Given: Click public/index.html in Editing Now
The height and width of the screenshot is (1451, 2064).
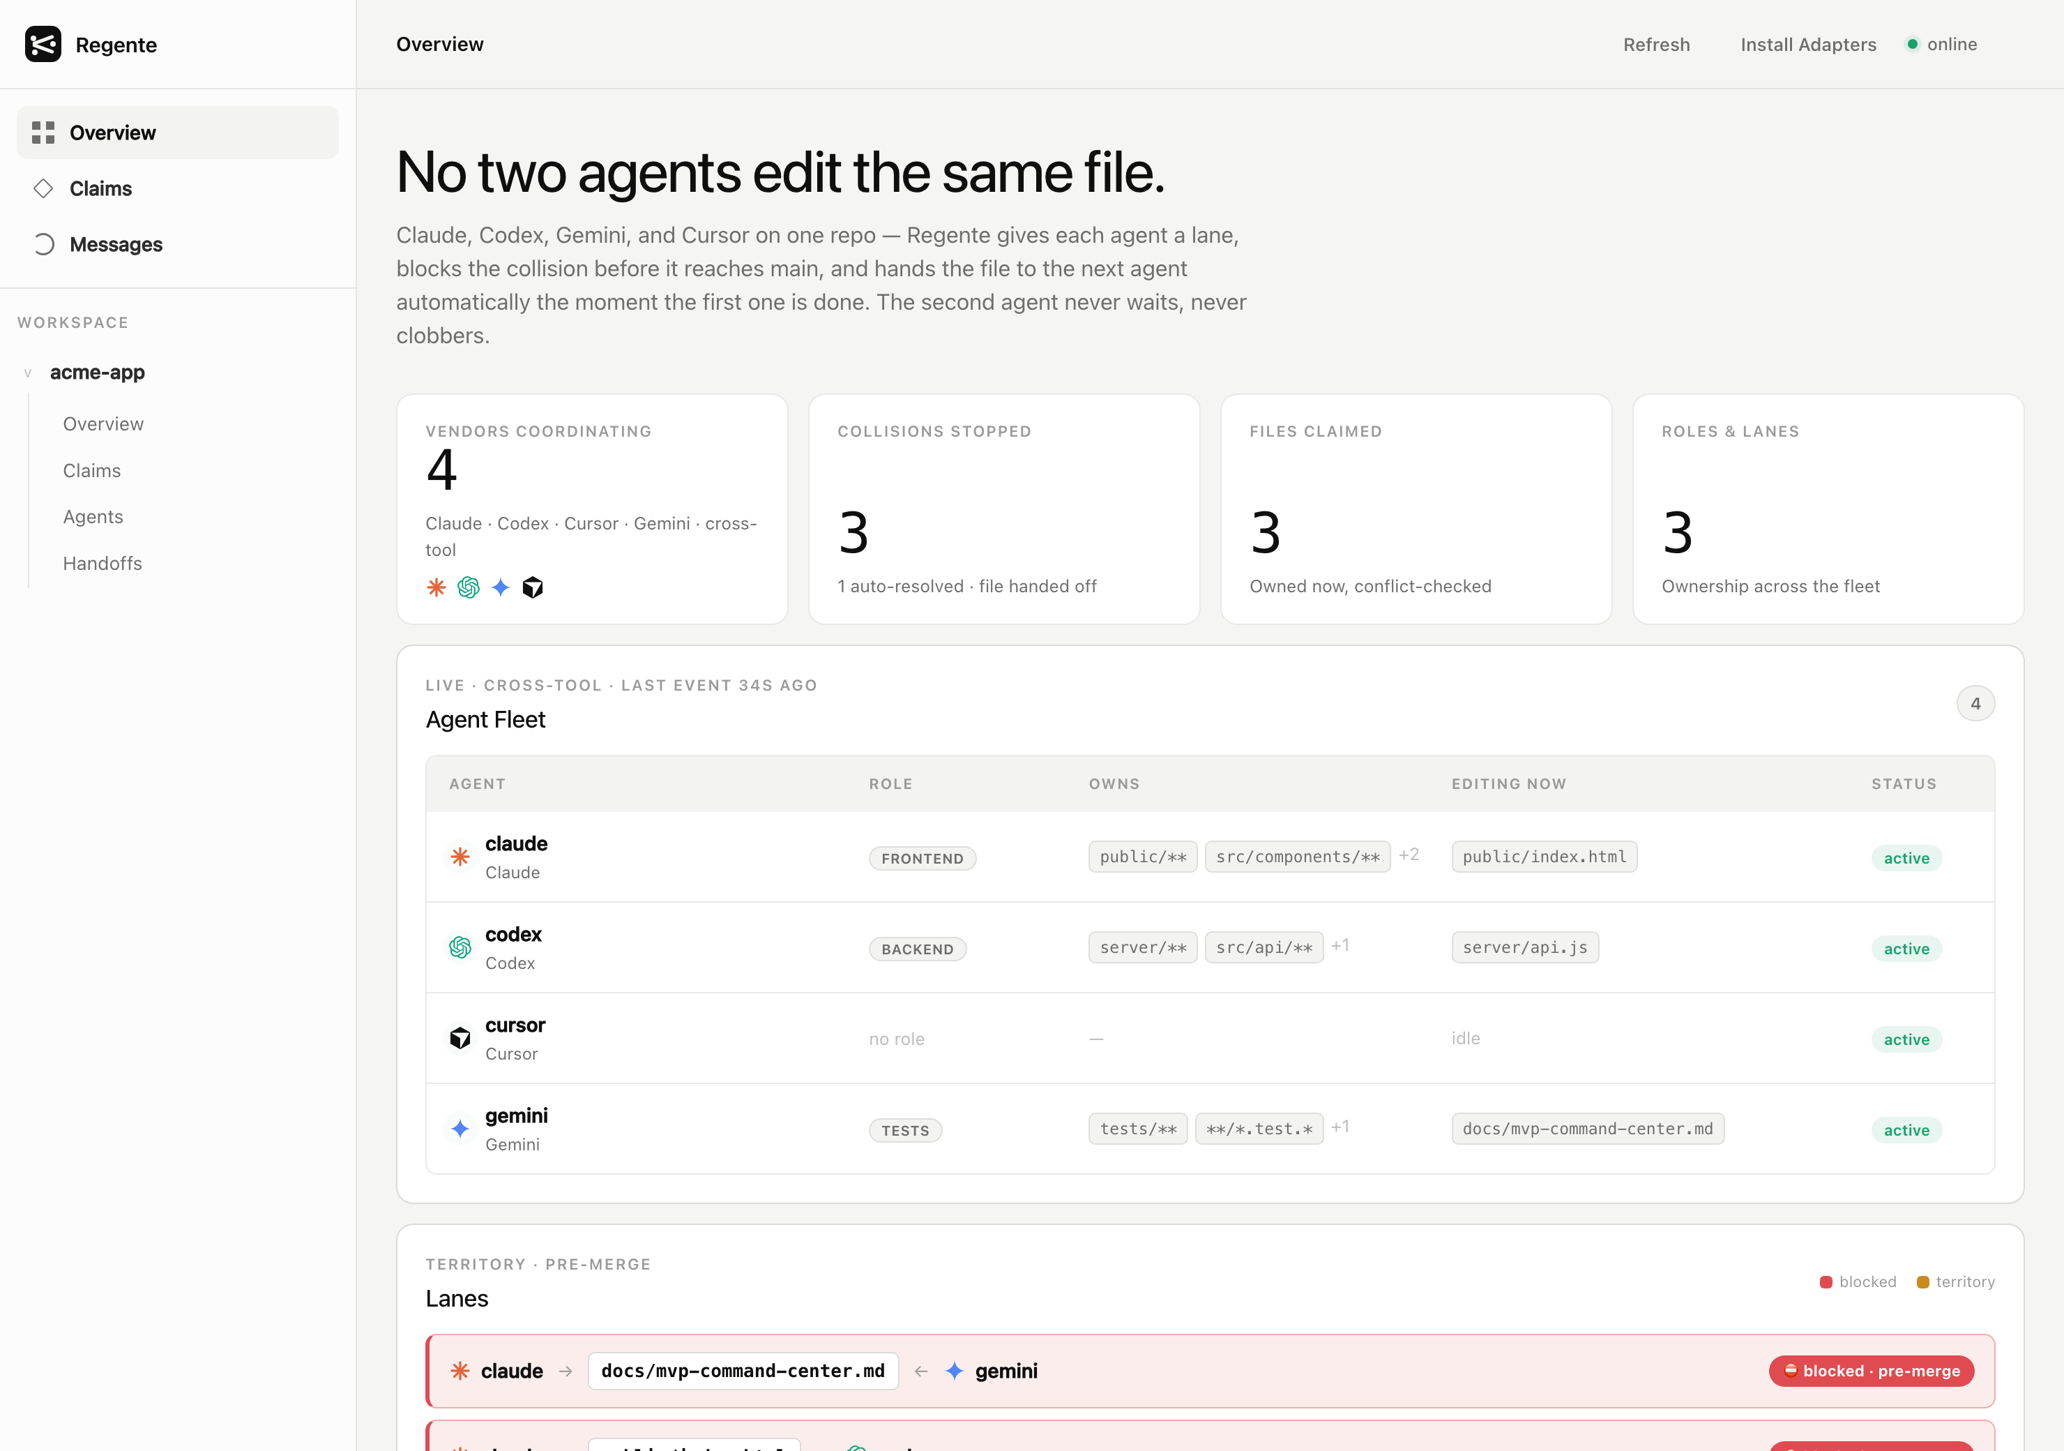Looking at the screenshot, I should [x=1545, y=857].
